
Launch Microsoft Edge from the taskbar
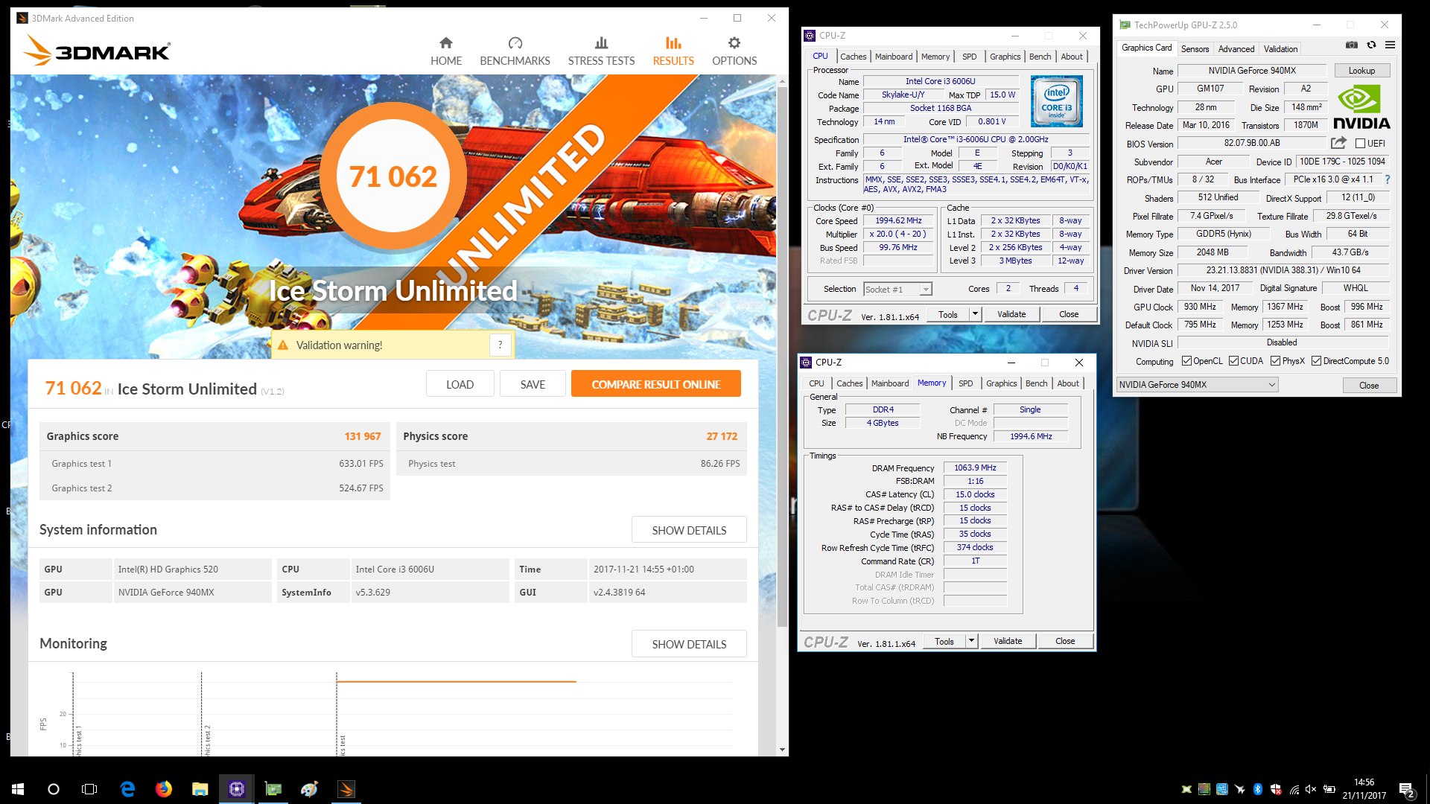tap(127, 789)
